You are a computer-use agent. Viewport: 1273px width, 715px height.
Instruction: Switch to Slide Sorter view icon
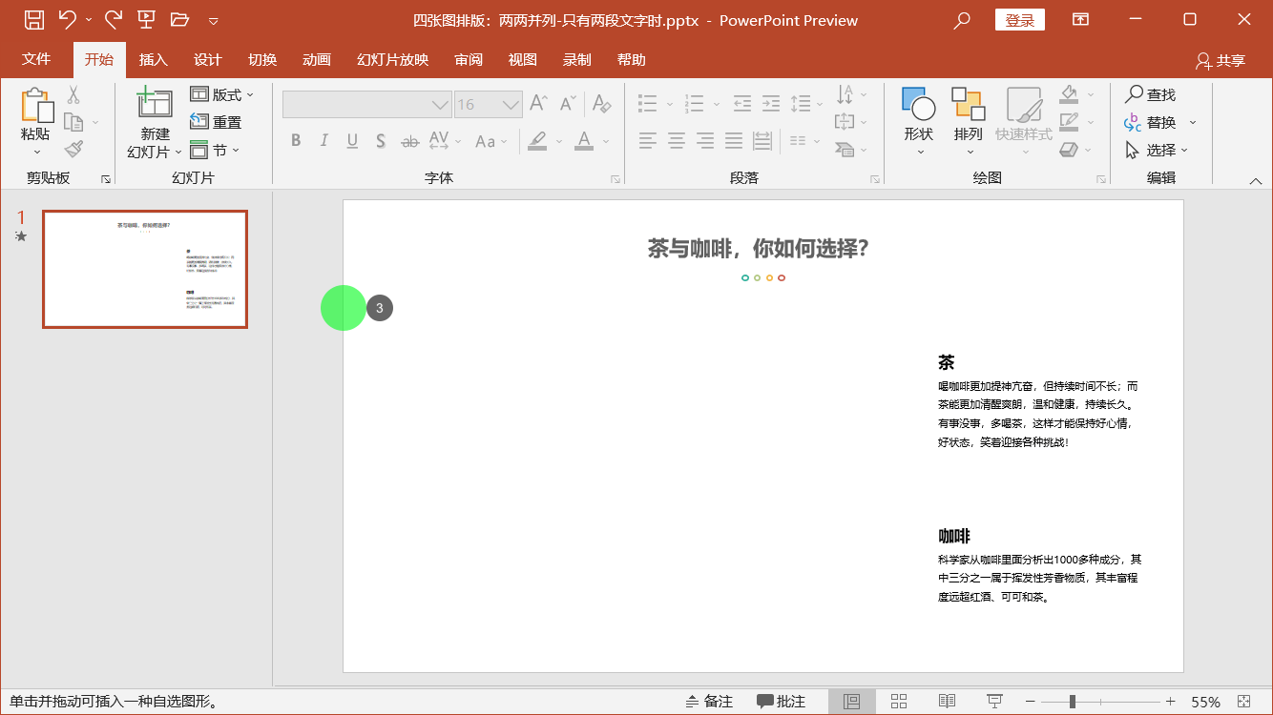(899, 702)
